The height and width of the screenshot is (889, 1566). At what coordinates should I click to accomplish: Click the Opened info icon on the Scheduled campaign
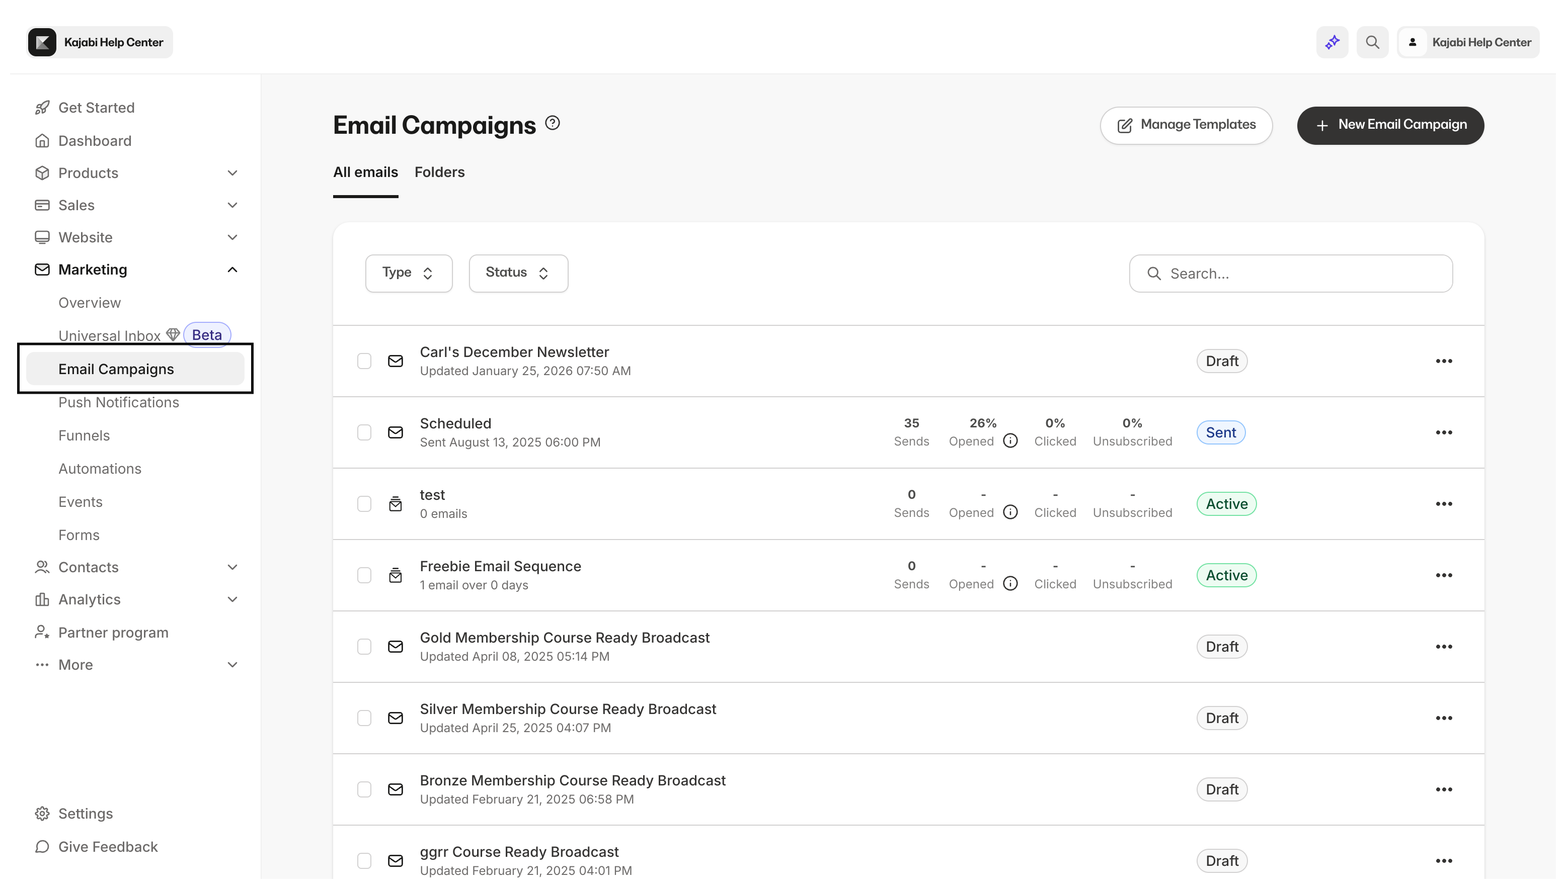pyautogui.click(x=1010, y=440)
